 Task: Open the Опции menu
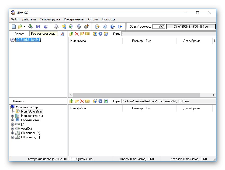[x=93, y=19]
